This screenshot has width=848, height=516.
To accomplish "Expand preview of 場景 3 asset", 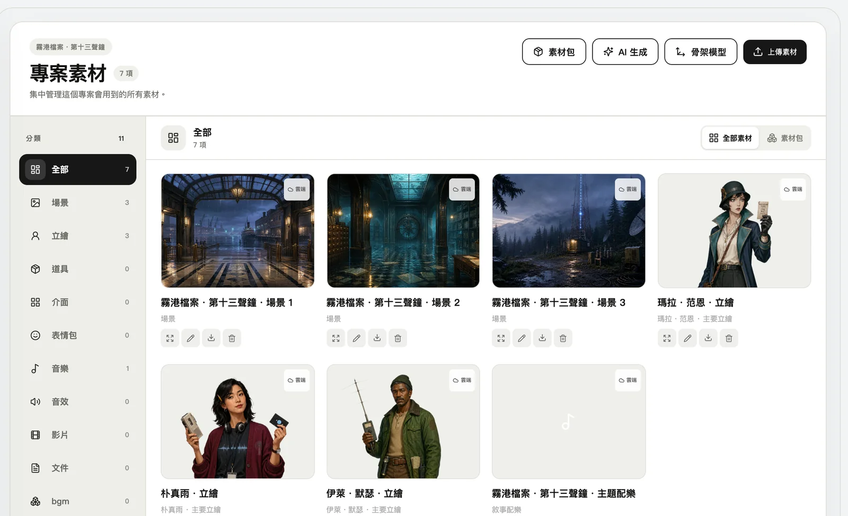I will tap(501, 338).
